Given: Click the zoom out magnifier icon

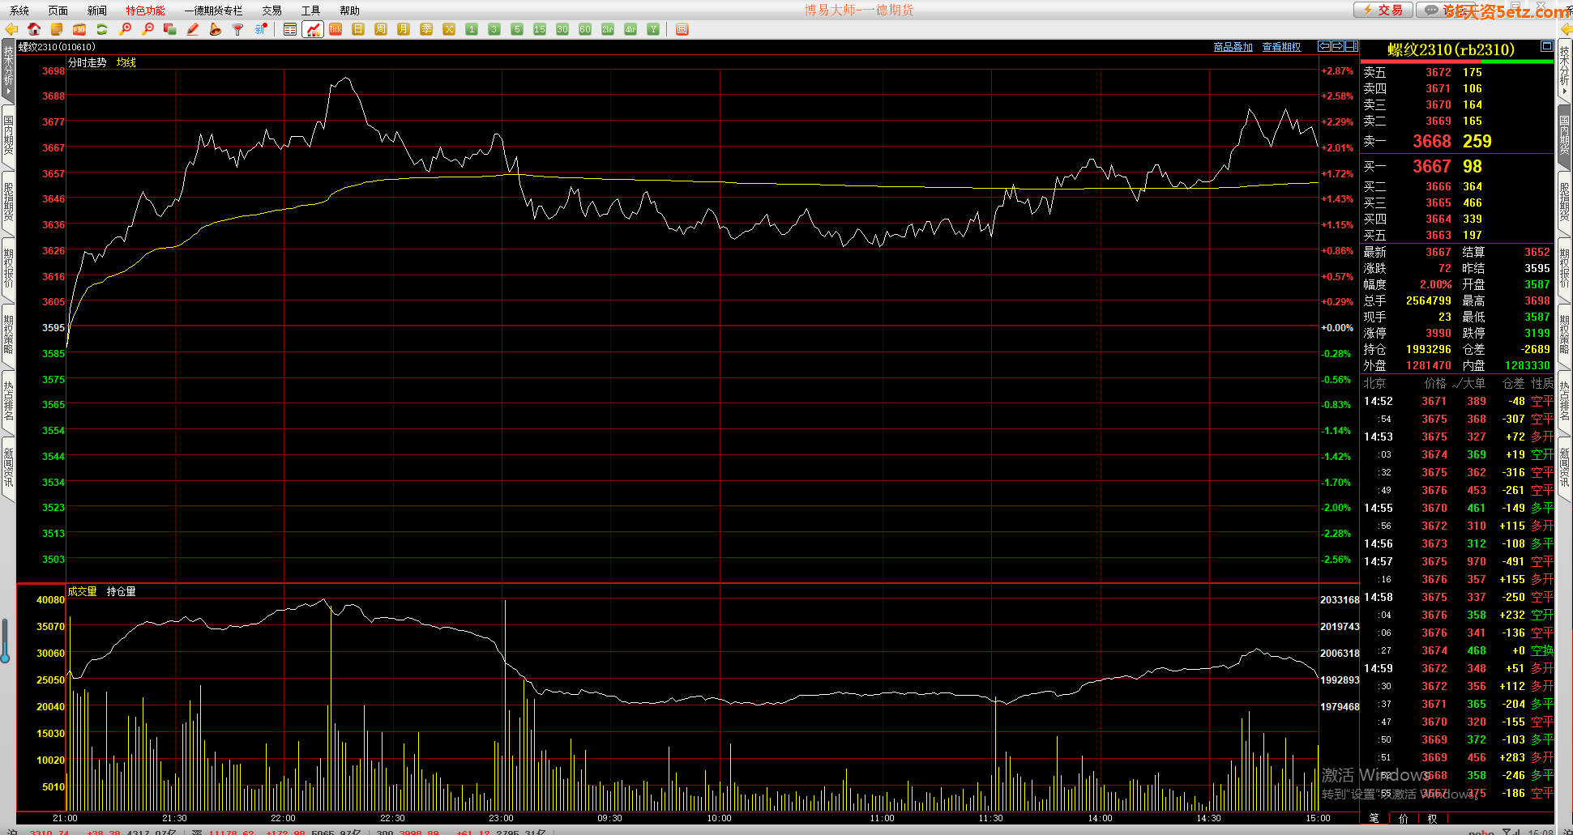Looking at the screenshot, I should pyautogui.click(x=147, y=29).
